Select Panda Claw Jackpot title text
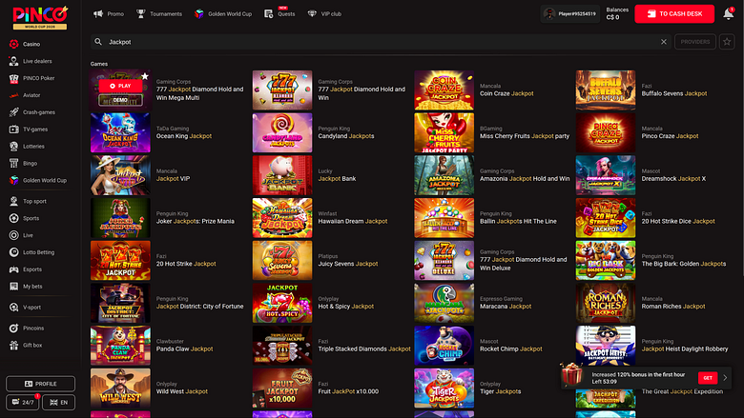744x418 pixels. click(x=185, y=348)
